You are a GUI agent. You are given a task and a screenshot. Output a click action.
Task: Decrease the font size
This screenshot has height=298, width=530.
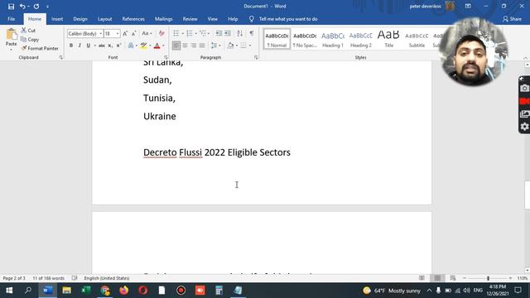[x=134, y=33]
